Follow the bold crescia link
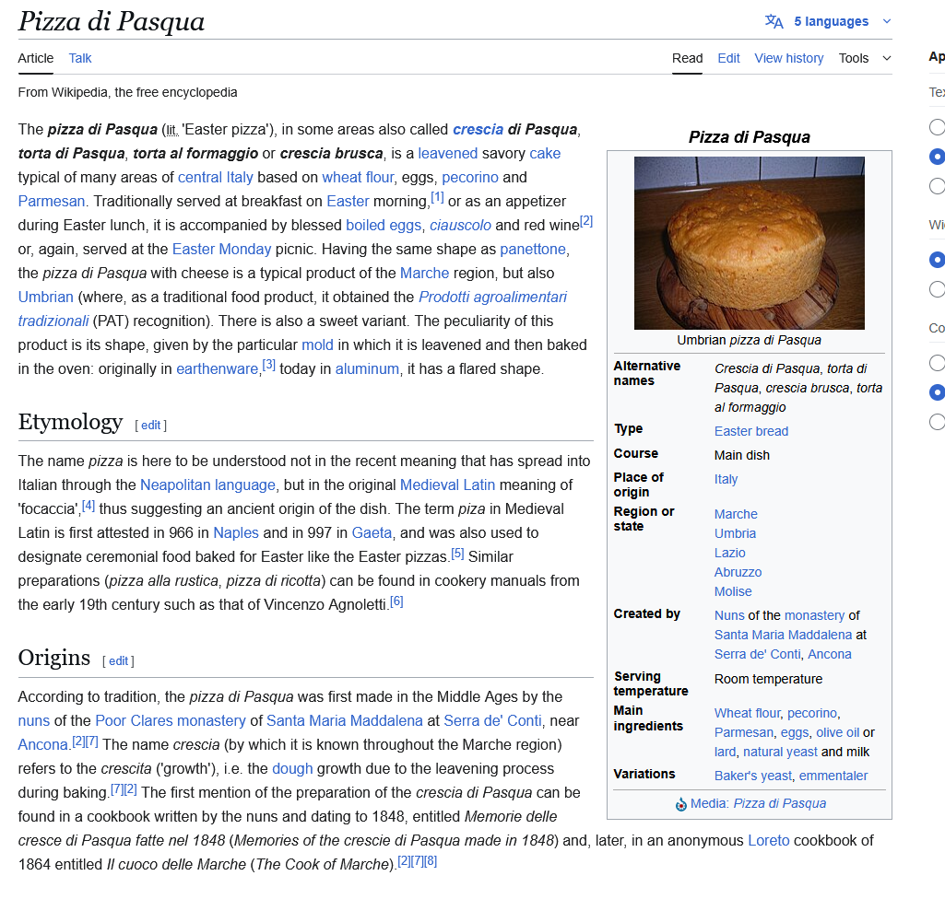 (x=478, y=130)
